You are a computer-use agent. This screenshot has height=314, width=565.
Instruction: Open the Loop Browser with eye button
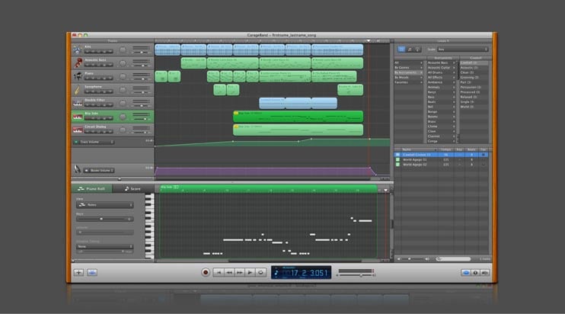coord(466,273)
